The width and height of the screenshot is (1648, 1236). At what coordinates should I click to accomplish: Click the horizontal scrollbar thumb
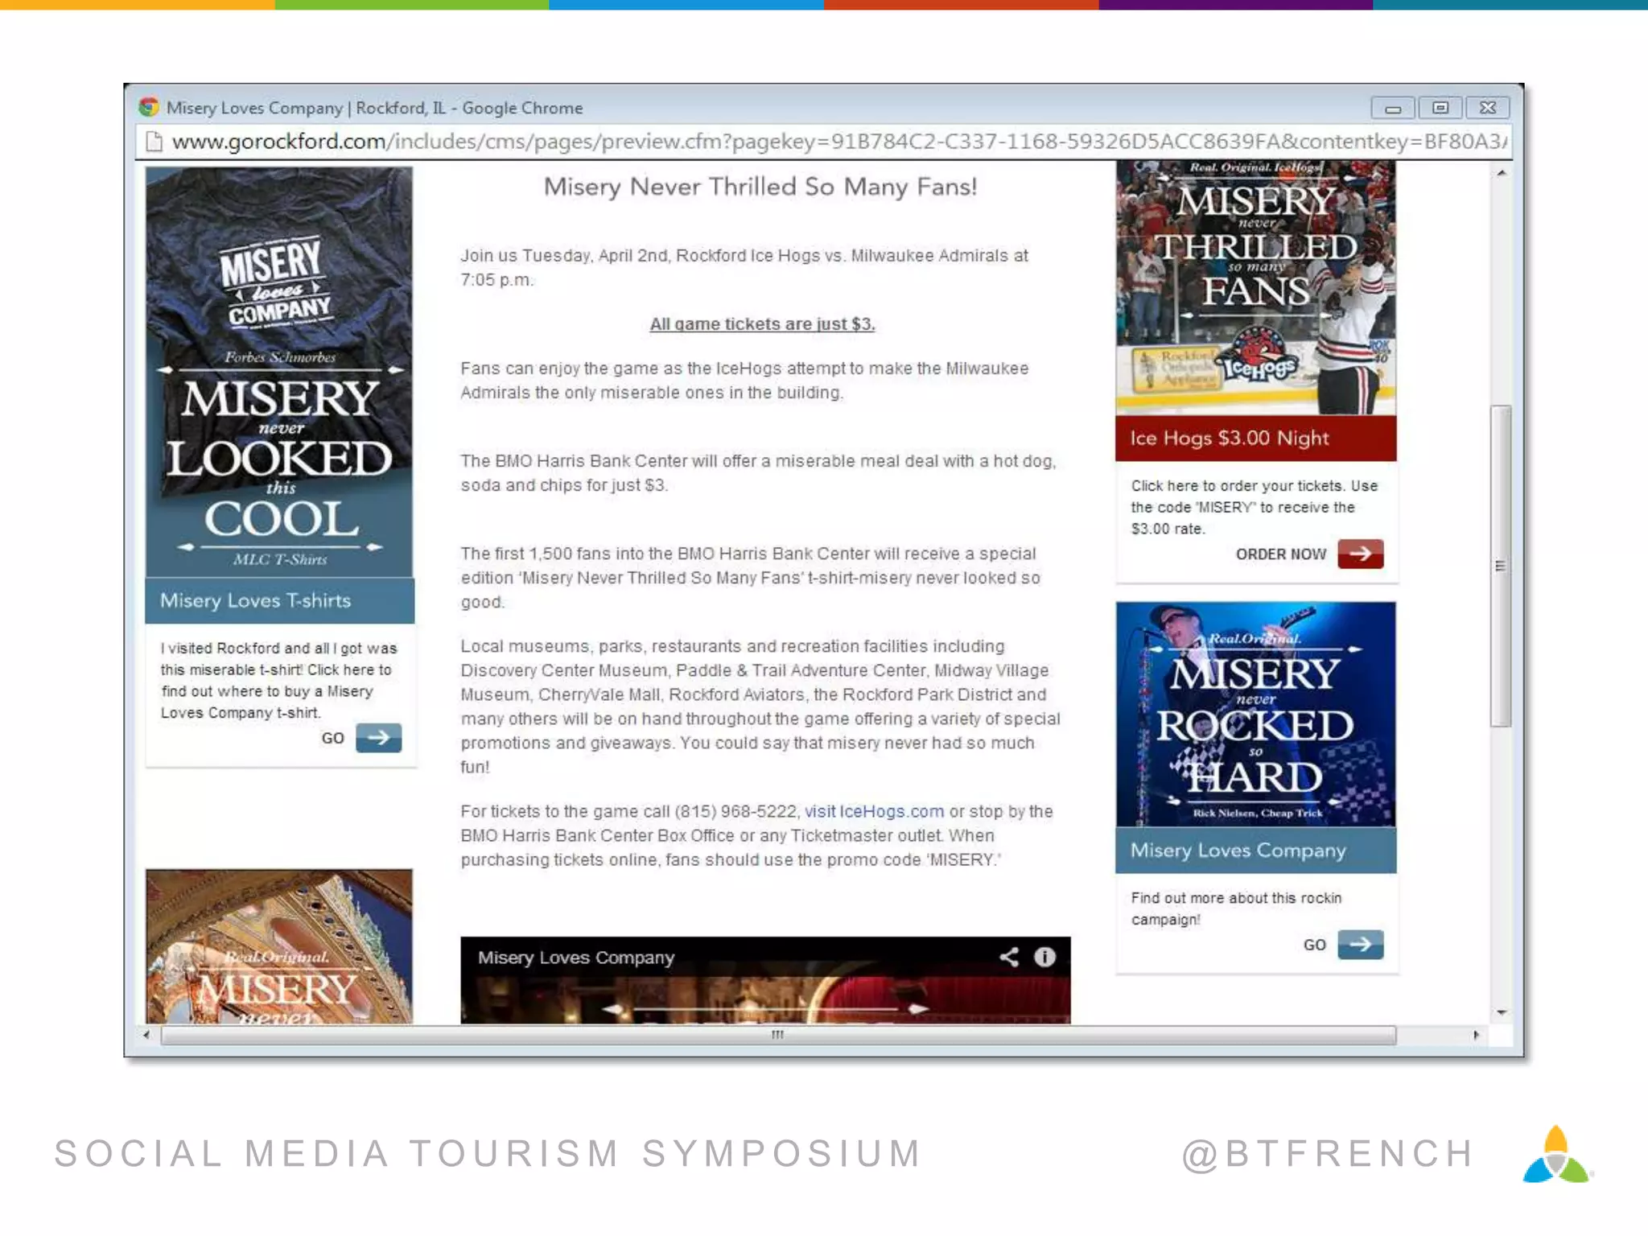pyautogui.click(x=778, y=1035)
